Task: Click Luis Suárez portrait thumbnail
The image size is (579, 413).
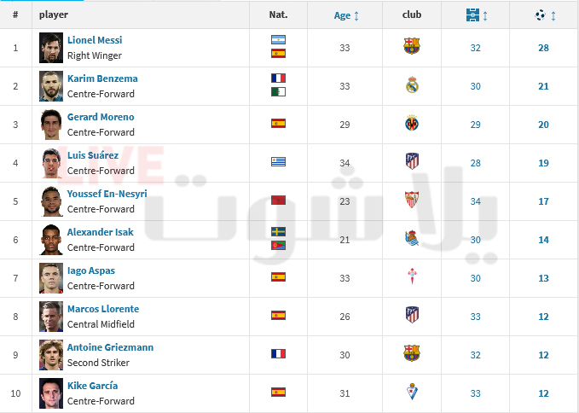Action: click(51, 163)
